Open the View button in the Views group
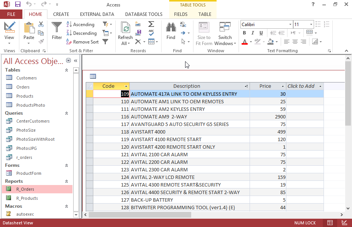 pos(9,33)
